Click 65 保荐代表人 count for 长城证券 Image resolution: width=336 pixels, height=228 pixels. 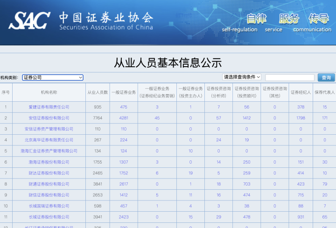[325, 217]
